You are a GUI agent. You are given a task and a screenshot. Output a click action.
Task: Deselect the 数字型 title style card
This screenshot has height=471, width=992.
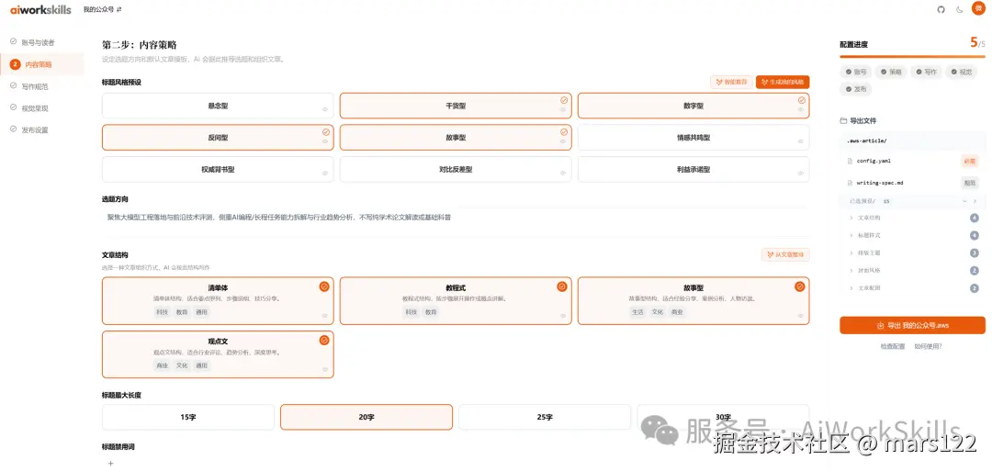click(x=693, y=107)
